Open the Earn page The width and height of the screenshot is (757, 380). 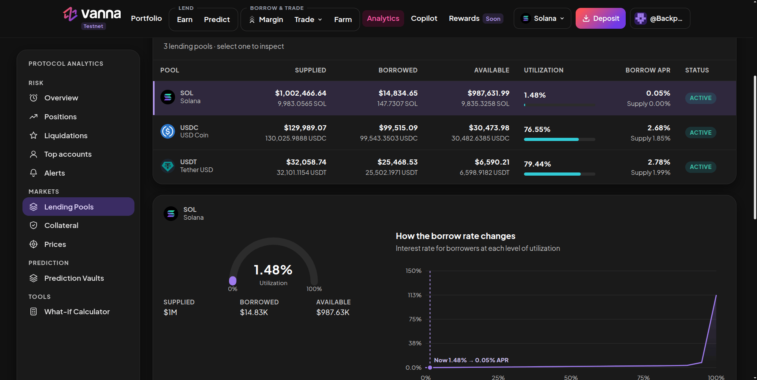point(185,19)
